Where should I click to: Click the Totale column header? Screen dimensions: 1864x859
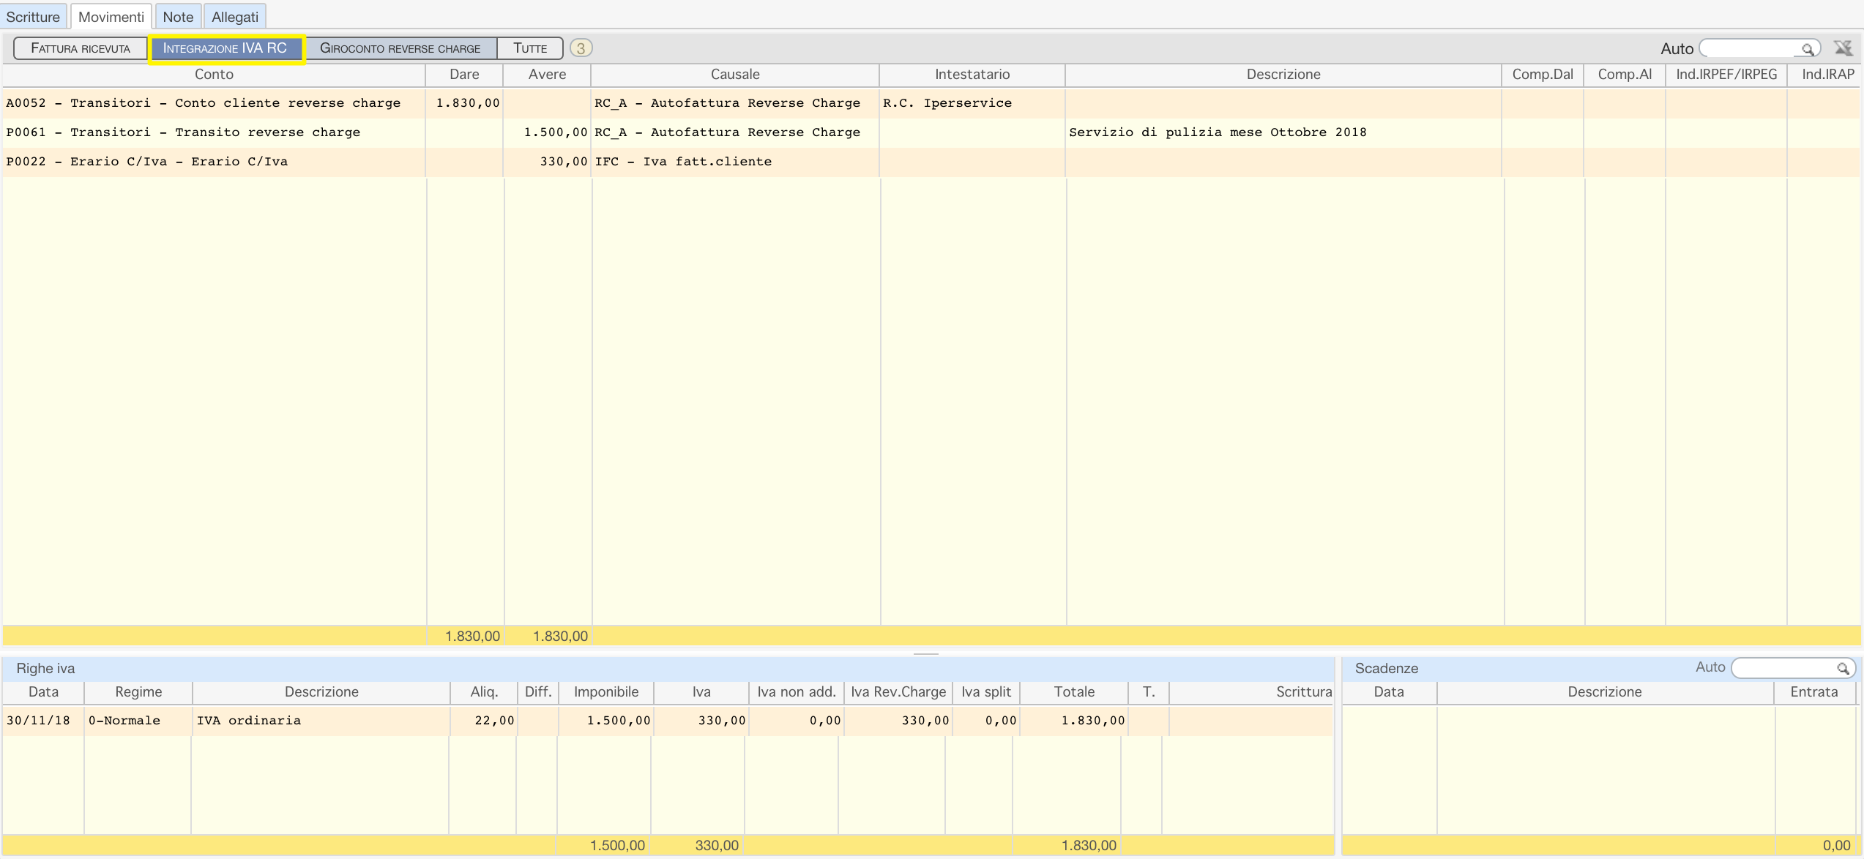tap(1074, 692)
